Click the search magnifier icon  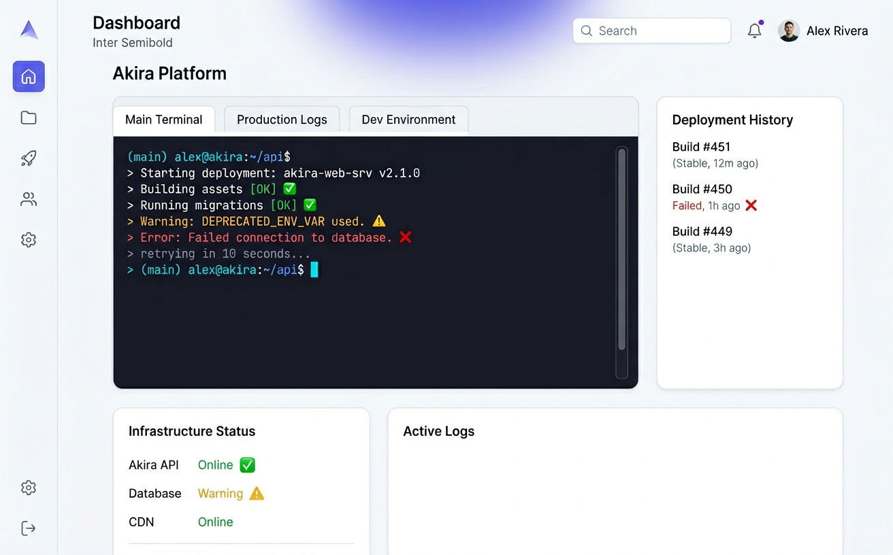[586, 31]
